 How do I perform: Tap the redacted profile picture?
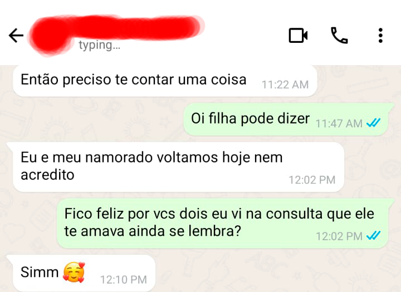point(50,36)
